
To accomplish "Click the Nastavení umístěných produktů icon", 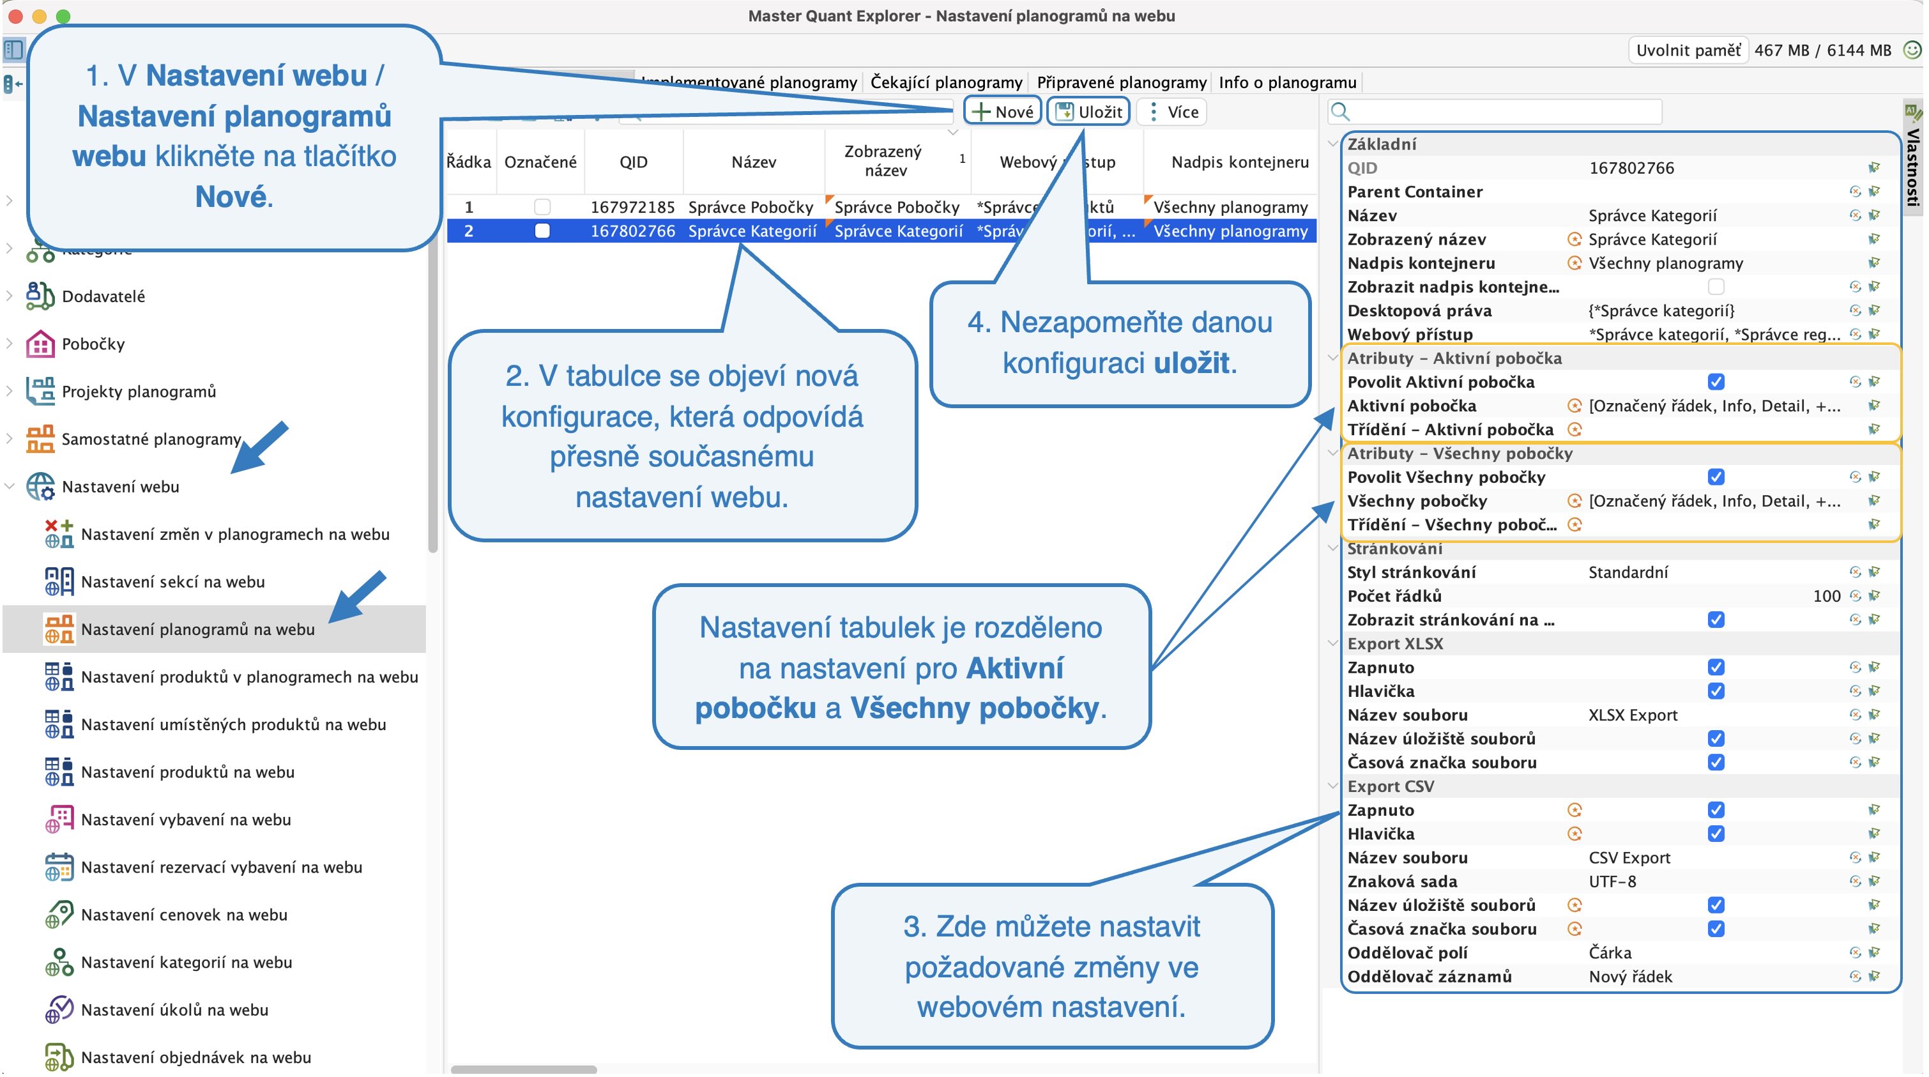I will click(x=59, y=724).
